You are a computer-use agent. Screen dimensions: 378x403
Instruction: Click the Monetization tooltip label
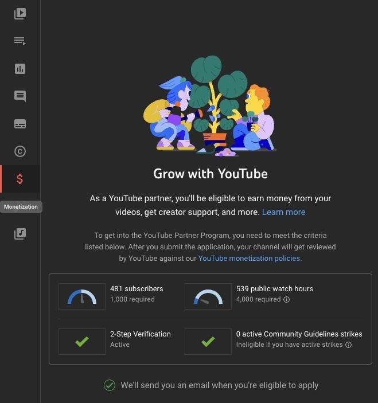pyautogui.click(x=21, y=206)
